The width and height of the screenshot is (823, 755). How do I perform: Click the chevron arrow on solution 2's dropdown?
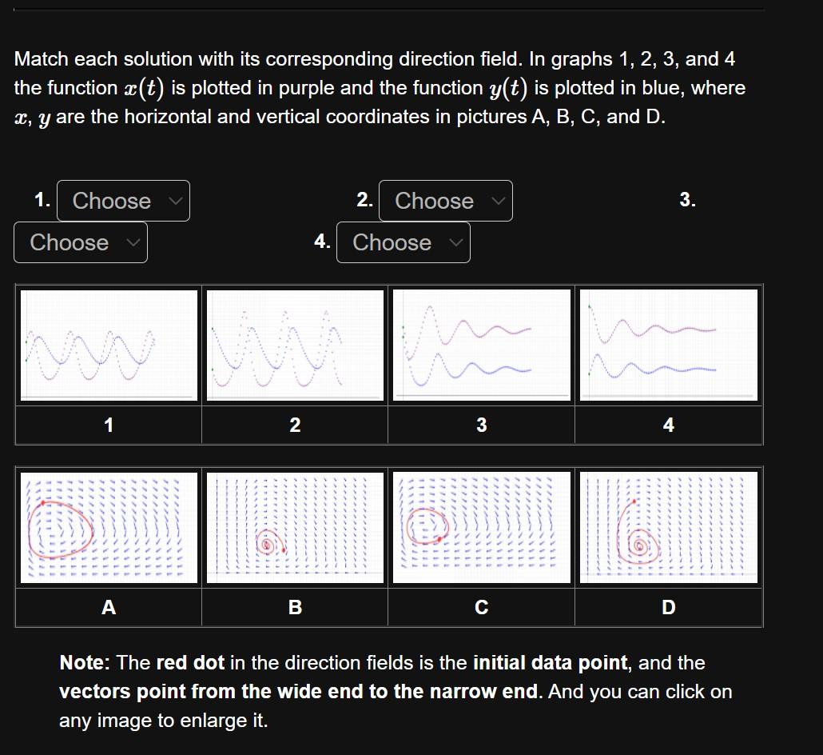click(x=499, y=201)
